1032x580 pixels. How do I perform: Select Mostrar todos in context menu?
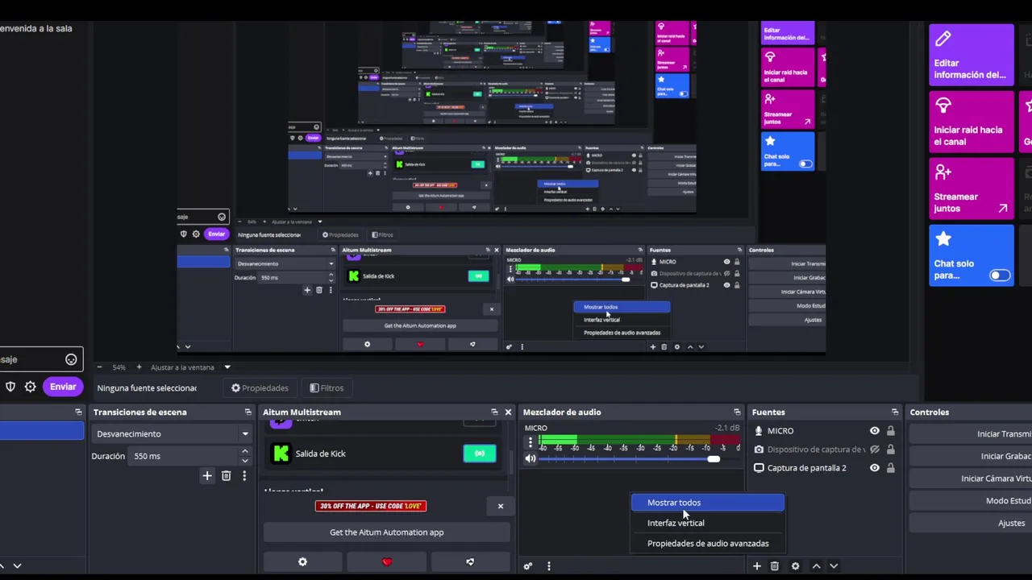click(x=707, y=503)
